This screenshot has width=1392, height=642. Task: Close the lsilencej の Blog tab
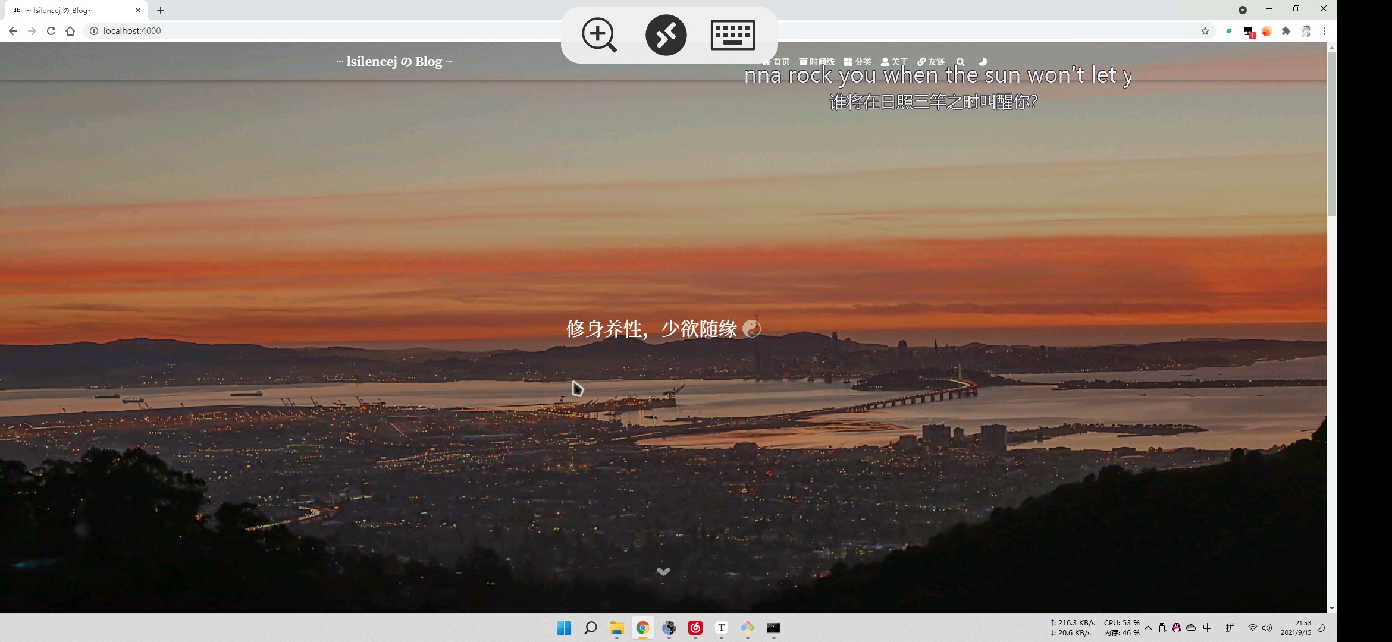point(138,10)
